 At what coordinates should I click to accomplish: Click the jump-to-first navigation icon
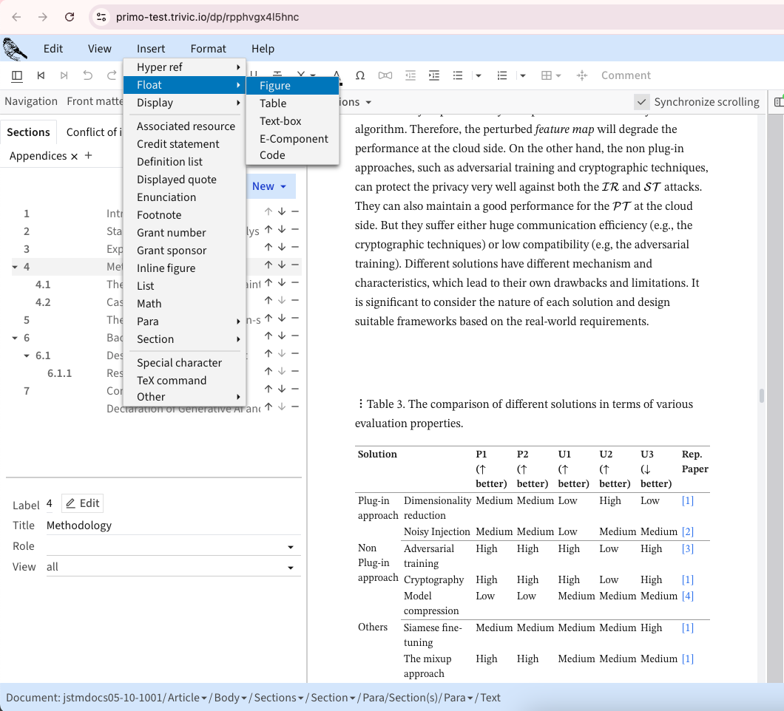pyautogui.click(x=41, y=75)
